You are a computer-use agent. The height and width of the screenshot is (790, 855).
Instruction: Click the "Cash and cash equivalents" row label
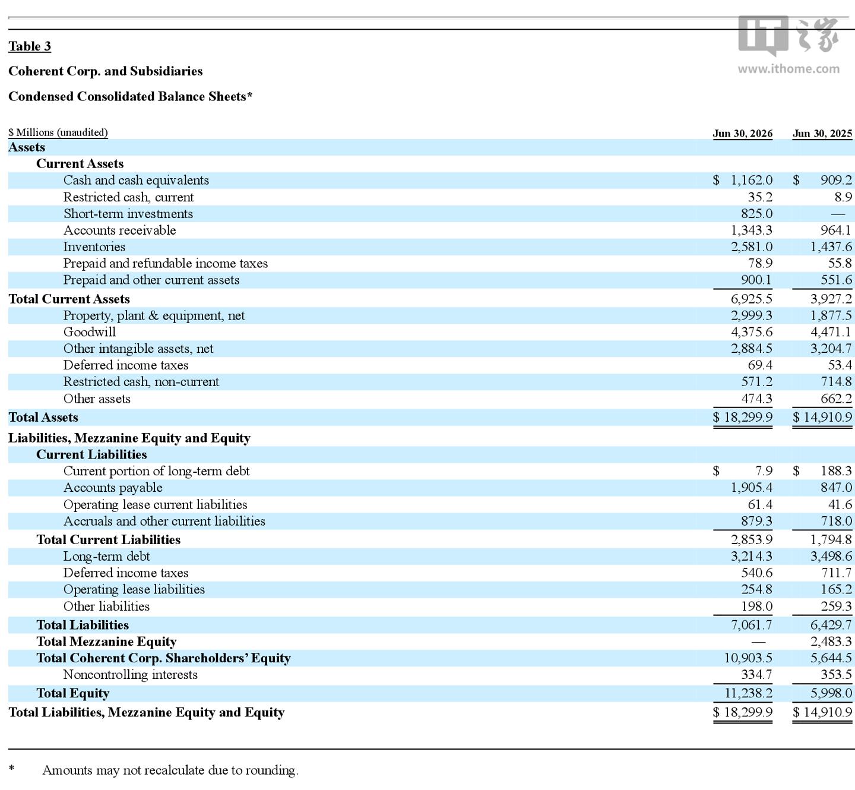click(136, 181)
